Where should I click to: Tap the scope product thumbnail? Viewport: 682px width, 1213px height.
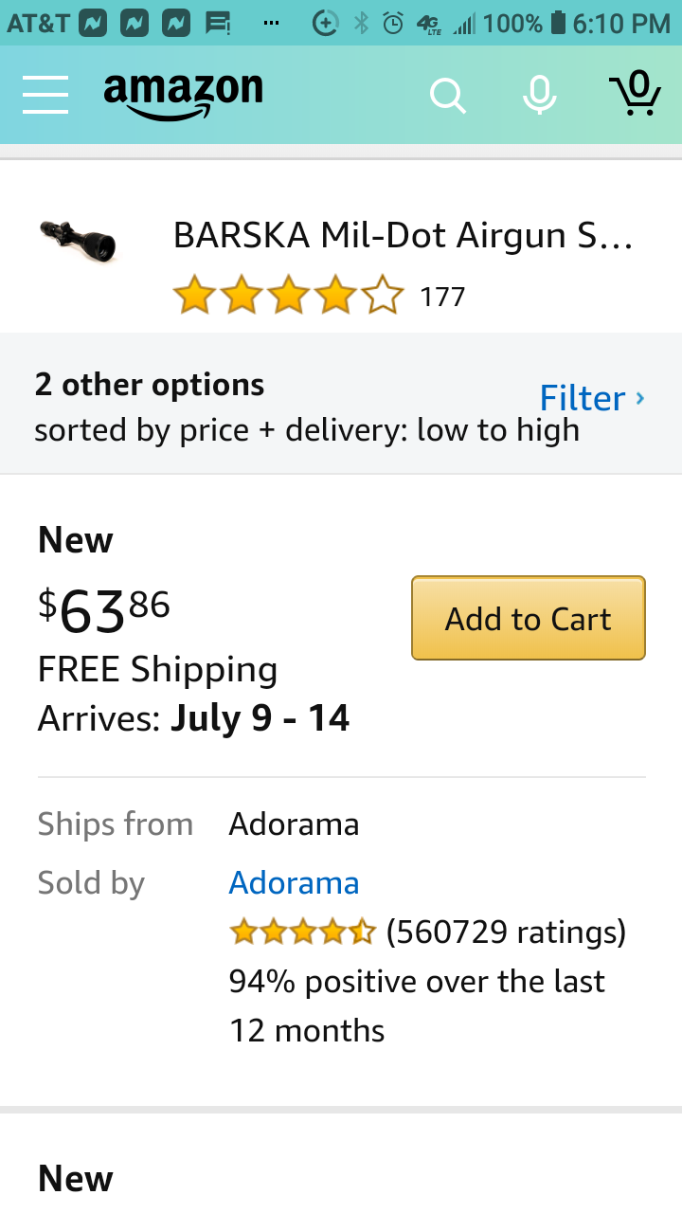pyautogui.click(x=78, y=240)
